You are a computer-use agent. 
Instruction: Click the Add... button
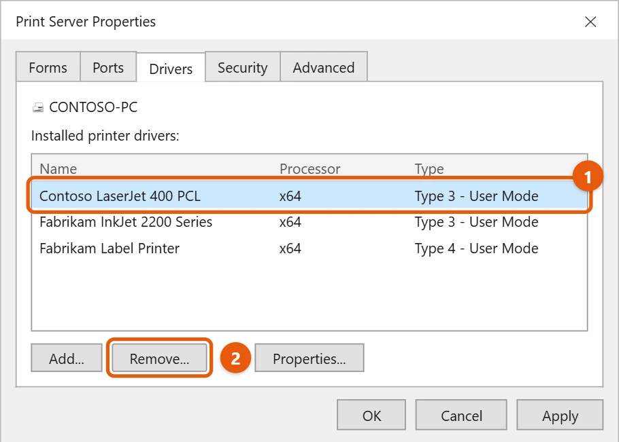[x=67, y=358]
